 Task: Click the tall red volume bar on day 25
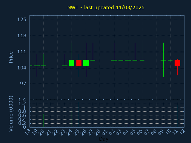point(79,115)
